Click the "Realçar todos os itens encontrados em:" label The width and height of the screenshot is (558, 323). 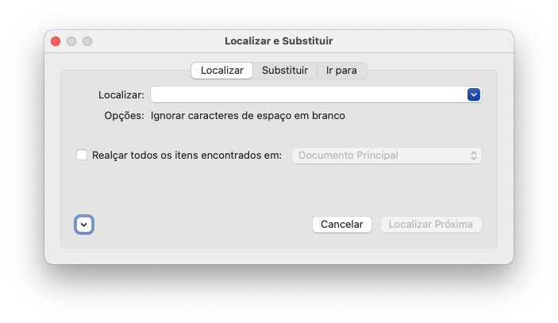coord(187,156)
